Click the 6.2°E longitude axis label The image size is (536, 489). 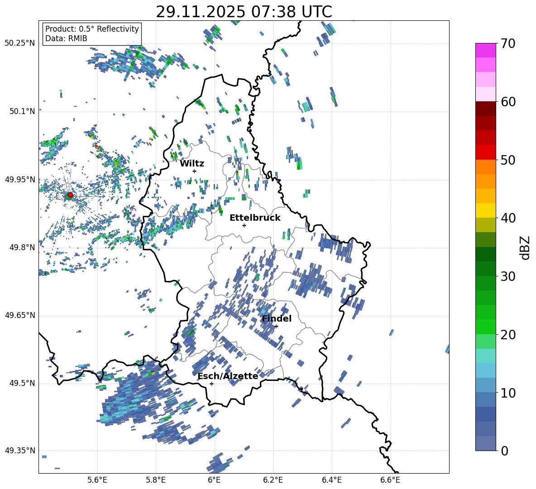click(x=273, y=480)
